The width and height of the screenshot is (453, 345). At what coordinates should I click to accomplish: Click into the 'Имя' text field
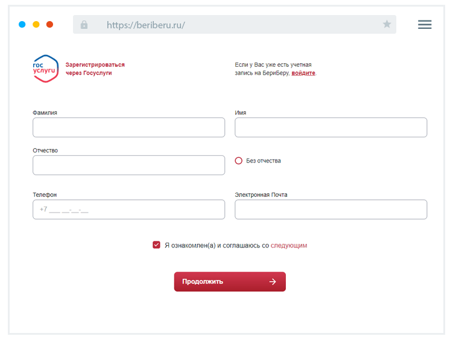tap(331, 128)
